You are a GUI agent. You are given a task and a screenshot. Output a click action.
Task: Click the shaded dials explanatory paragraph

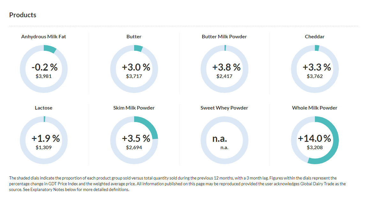point(178,184)
